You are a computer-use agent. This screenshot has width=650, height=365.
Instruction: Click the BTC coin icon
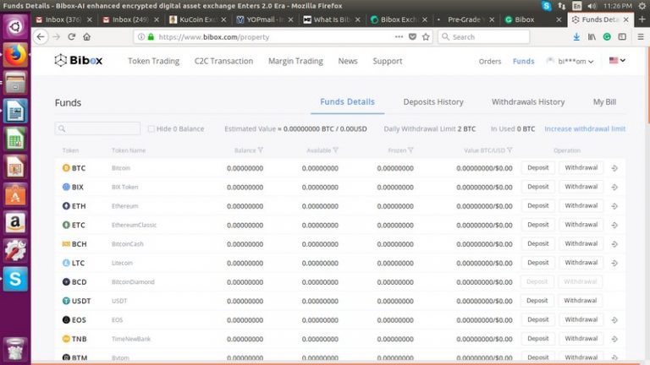(66, 168)
